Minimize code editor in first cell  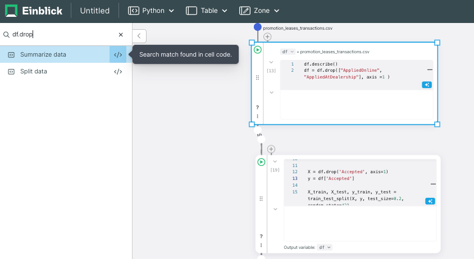[430, 70]
